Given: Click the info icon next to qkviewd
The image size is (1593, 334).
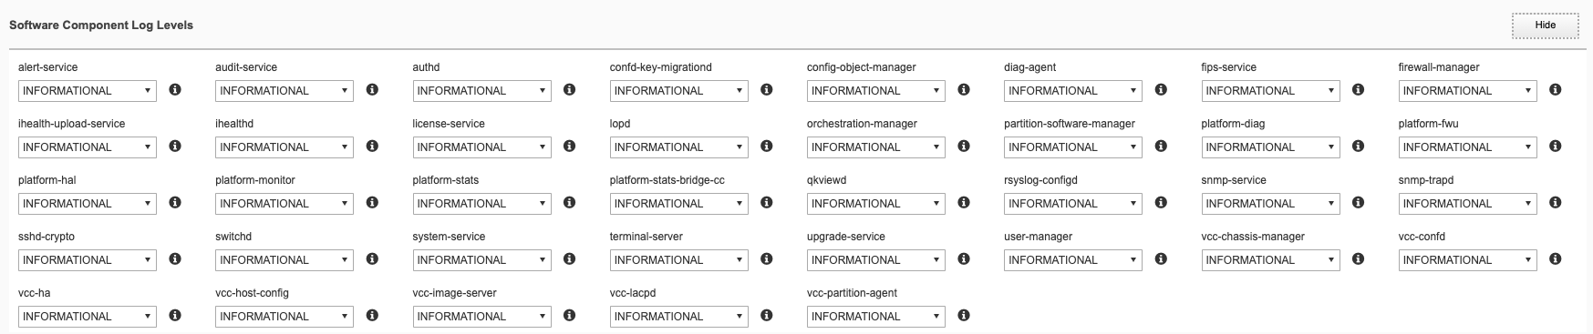Looking at the screenshot, I should point(964,203).
